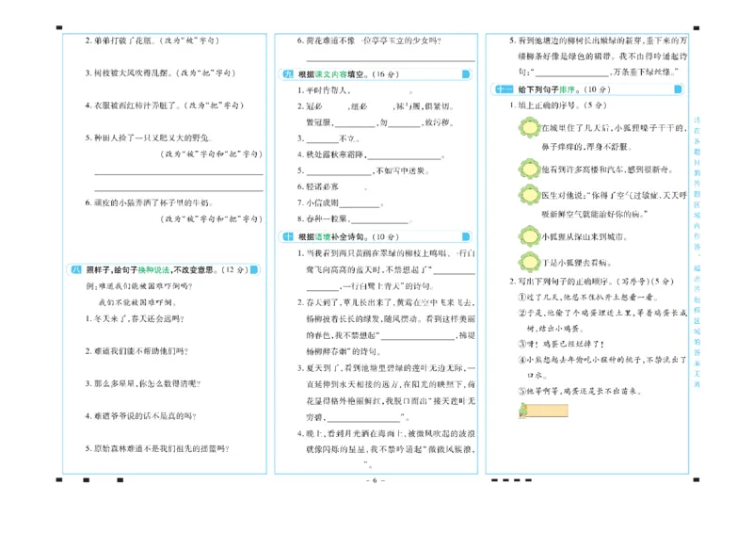The width and height of the screenshot is (753, 533).
Task: Click the blank before "万条垂下绿丝绦"
Action: [x=571, y=73]
